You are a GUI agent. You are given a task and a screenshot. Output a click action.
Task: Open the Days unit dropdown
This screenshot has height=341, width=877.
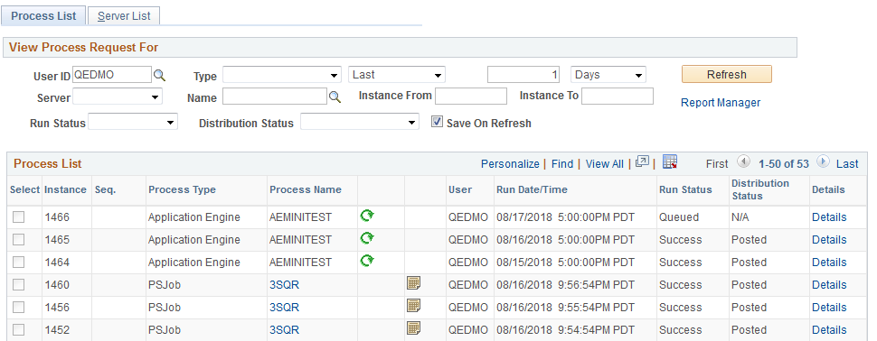point(608,75)
